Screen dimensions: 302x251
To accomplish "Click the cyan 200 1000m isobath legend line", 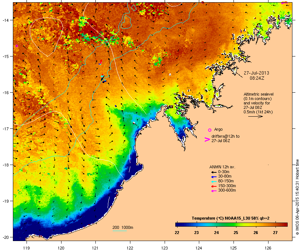I will pyautogui.click(x=120, y=231).
